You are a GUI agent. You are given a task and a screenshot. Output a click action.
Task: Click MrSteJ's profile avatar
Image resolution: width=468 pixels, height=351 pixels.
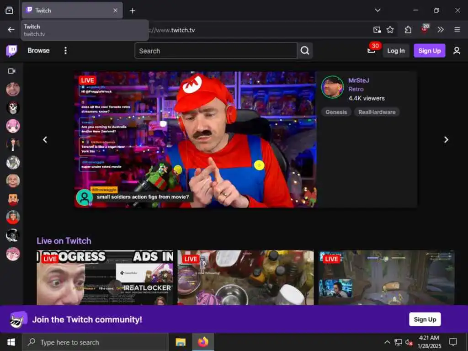332,87
